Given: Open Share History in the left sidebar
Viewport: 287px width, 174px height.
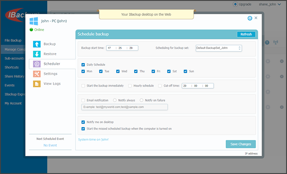Looking at the screenshot, I should (x=15, y=76).
